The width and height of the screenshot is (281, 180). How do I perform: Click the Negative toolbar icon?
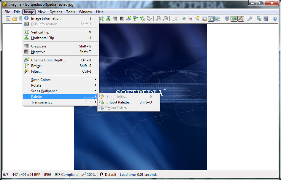click(122, 19)
